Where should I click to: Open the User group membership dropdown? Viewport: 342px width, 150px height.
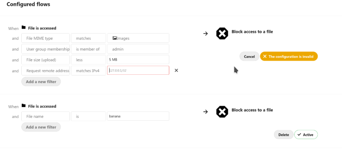pos(45,49)
